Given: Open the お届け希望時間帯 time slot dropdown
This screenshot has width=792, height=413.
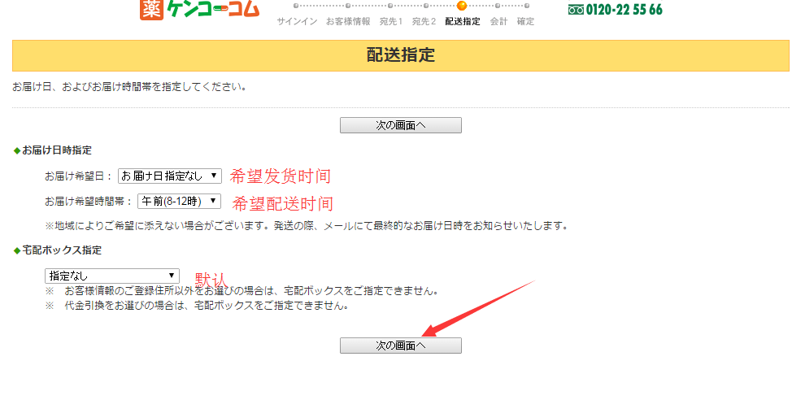Looking at the screenshot, I should (x=179, y=201).
